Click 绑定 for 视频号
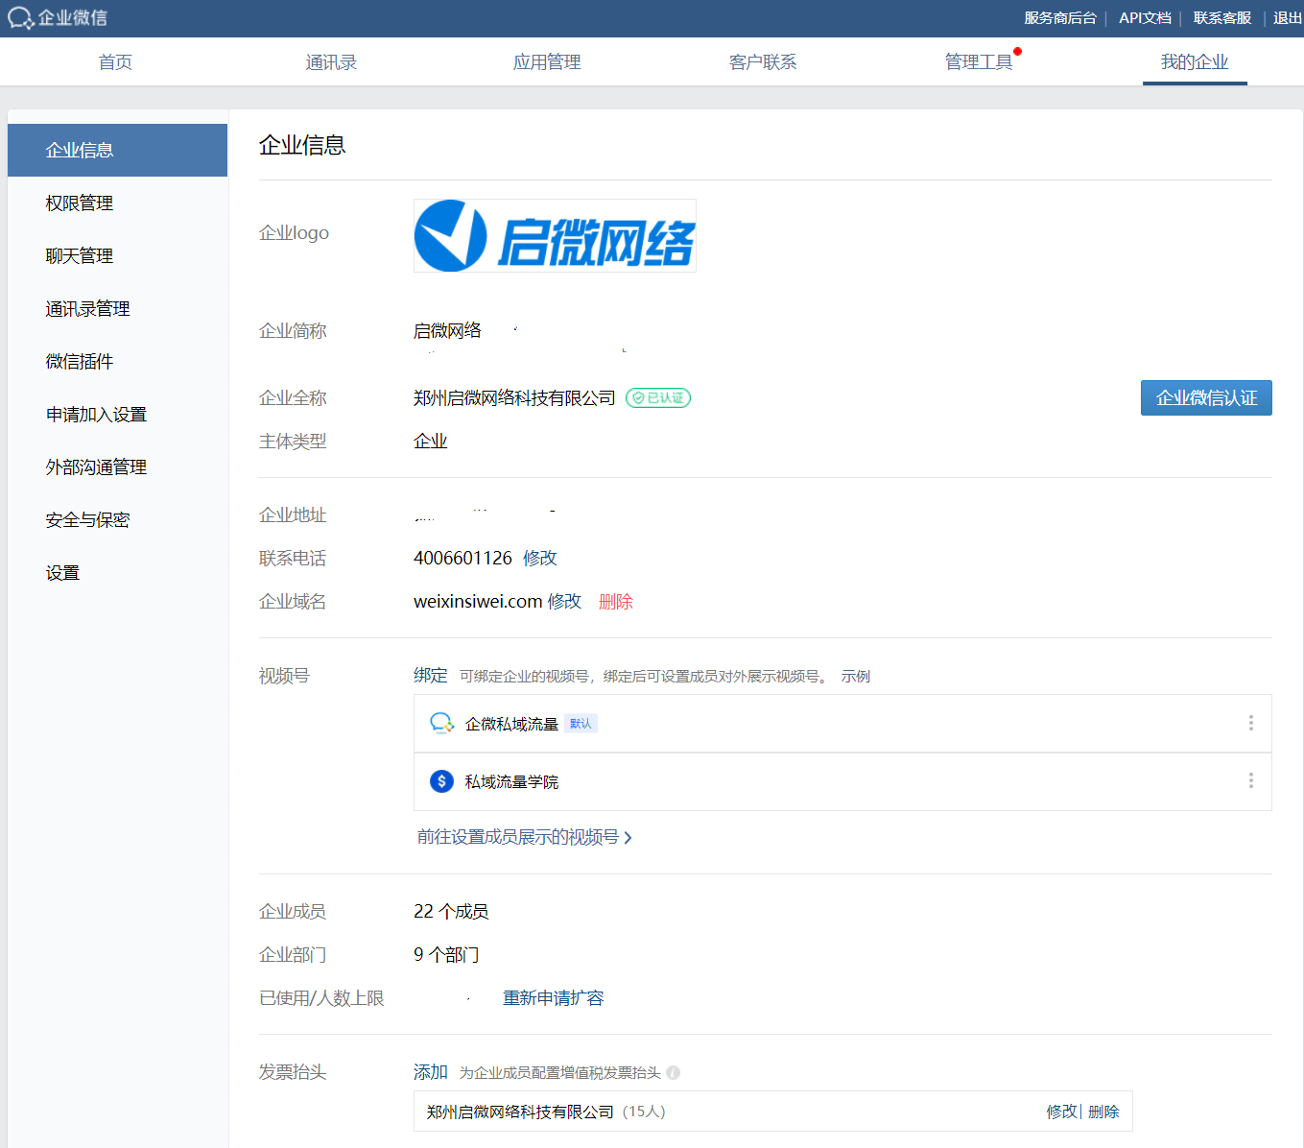1304x1148 pixels. [x=431, y=675]
